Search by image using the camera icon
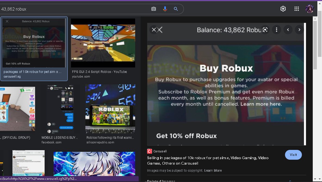Image resolution: width=322 pixels, height=182 pixels. 153,9
